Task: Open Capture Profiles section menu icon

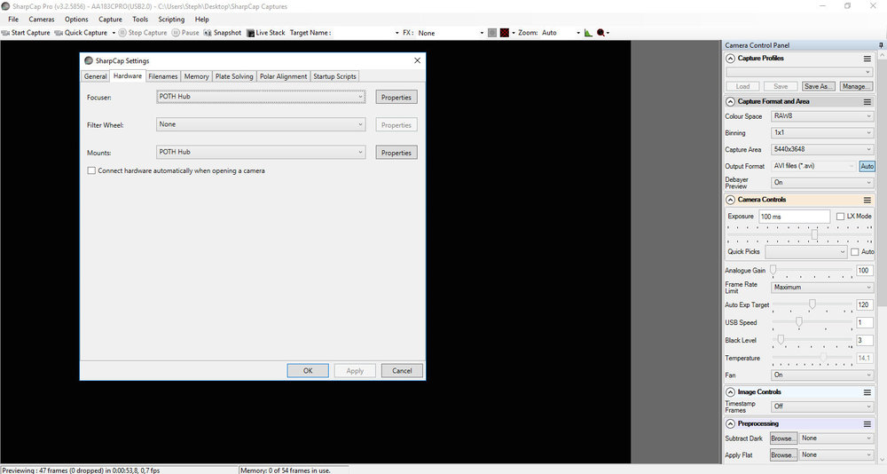Action: pyautogui.click(x=867, y=59)
